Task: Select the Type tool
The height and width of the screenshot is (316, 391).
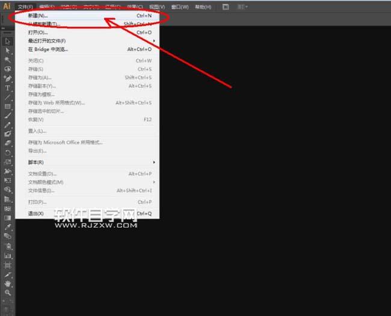Action: point(7,88)
